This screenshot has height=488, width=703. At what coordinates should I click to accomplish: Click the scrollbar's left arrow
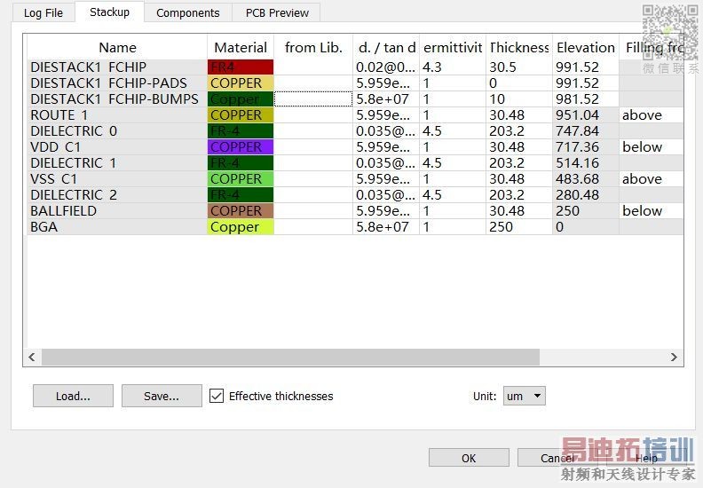32,357
